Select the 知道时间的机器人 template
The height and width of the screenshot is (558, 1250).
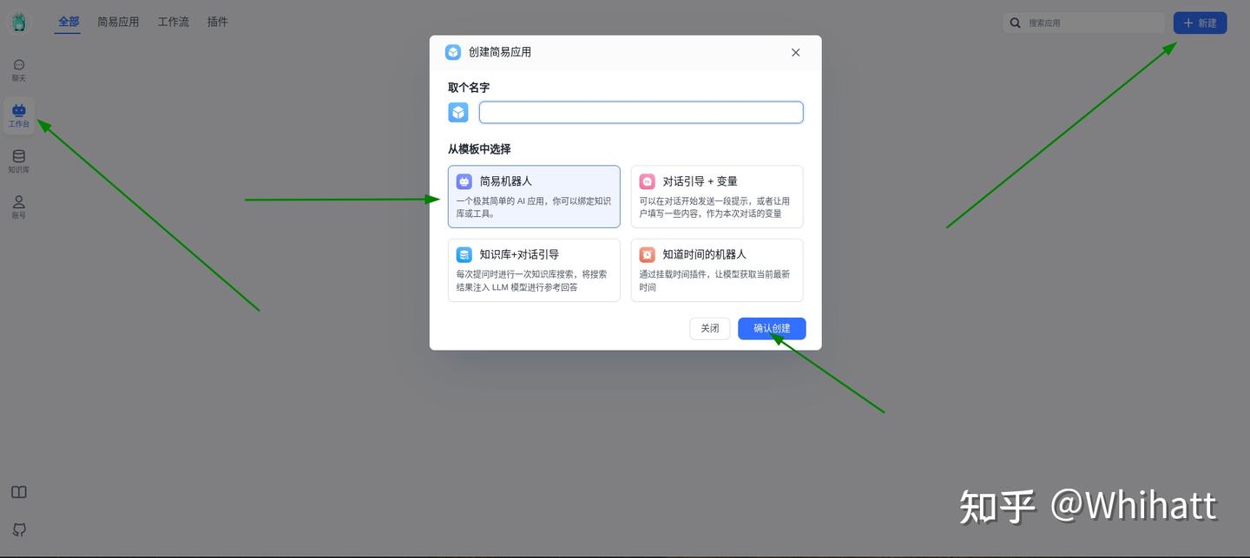pos(717,270)
